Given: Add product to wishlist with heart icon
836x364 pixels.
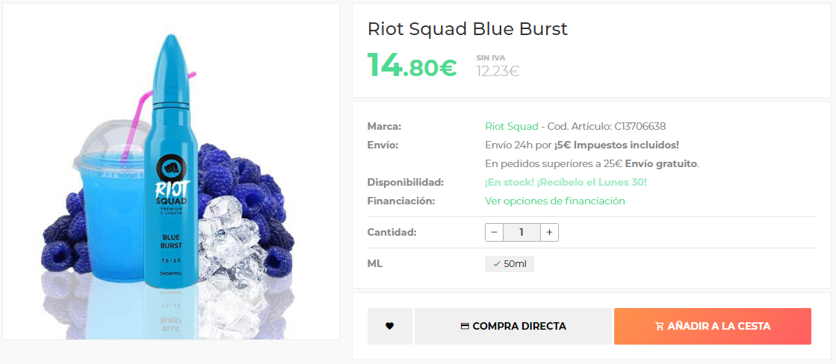Looking at the screenshot, I should point(389,326).
